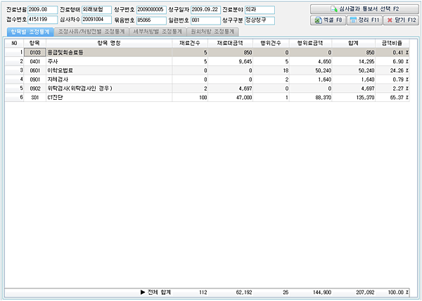Click the 항목 명칭 column header
This screenshot has width=422, height=301.
[x=109, y=43]
